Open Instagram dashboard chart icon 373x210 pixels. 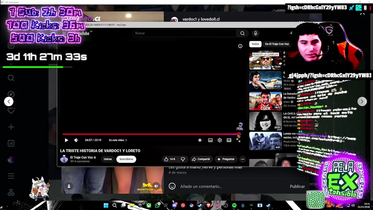11,143
